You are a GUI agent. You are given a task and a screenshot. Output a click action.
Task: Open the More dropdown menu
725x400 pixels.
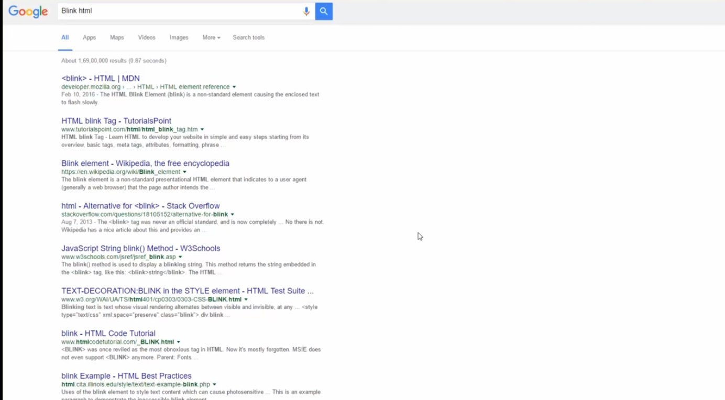point(211,38)
